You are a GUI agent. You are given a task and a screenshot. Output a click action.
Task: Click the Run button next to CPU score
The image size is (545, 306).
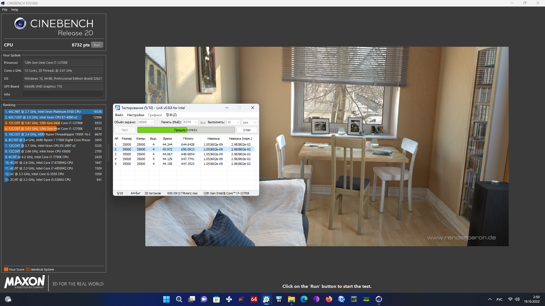click(97, 45)
